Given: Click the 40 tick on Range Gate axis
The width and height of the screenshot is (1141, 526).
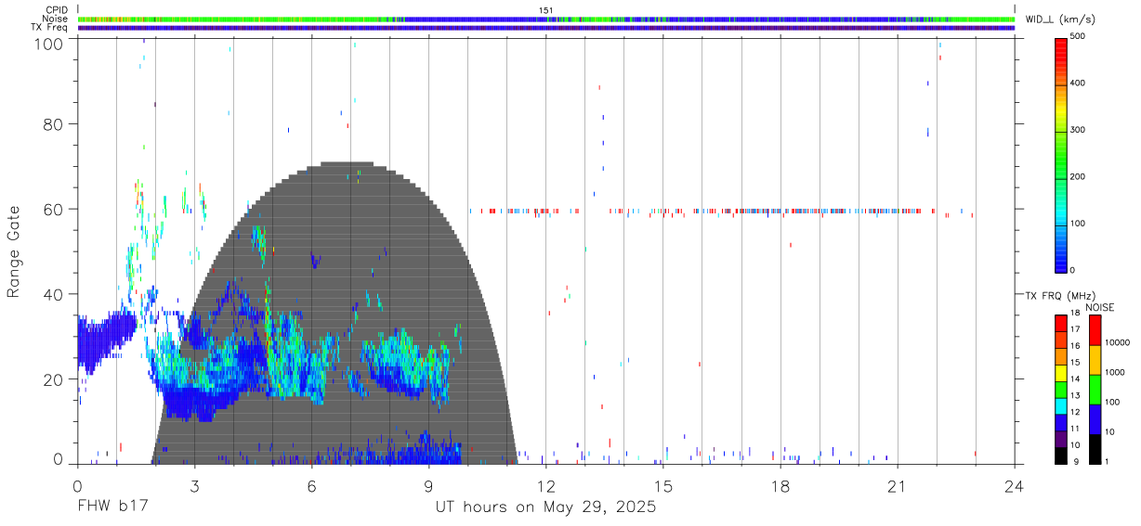Looking at the screenshot, I should (53, 294).
